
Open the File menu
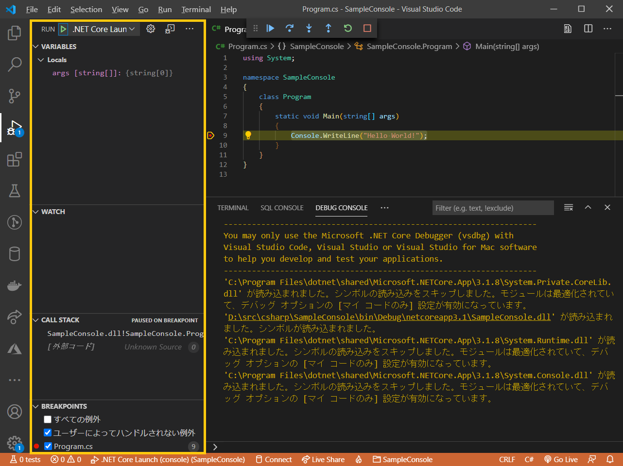[x=32, y=9]
